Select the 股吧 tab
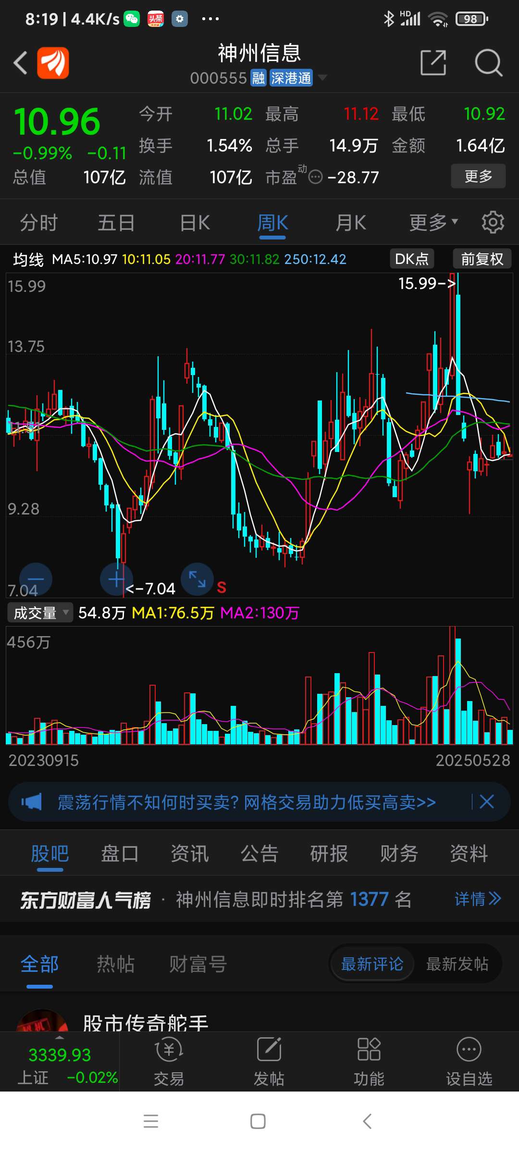Screen dimensions: 519x1154 (x=50, y=854)
